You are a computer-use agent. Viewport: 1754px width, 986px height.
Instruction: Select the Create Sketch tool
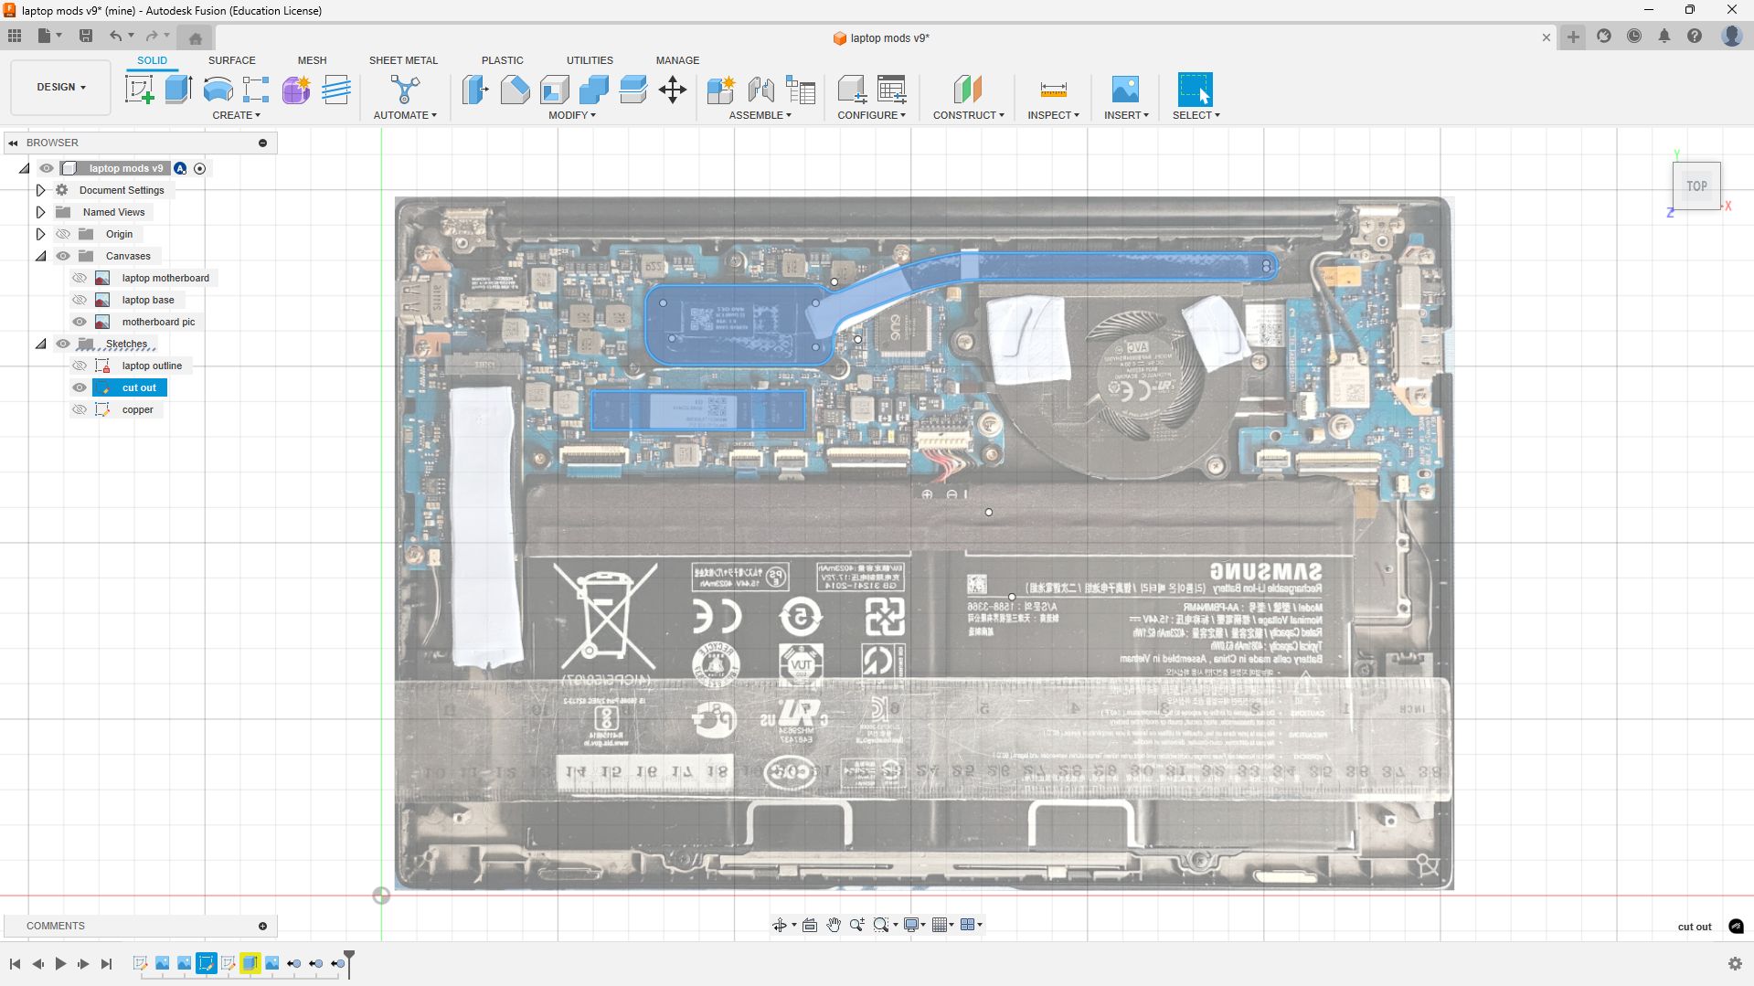coord(139,90)
